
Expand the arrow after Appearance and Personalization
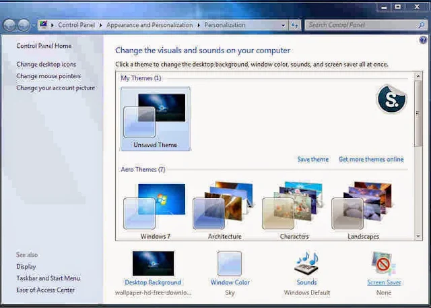pyautogui.click(x=199, y=26)
